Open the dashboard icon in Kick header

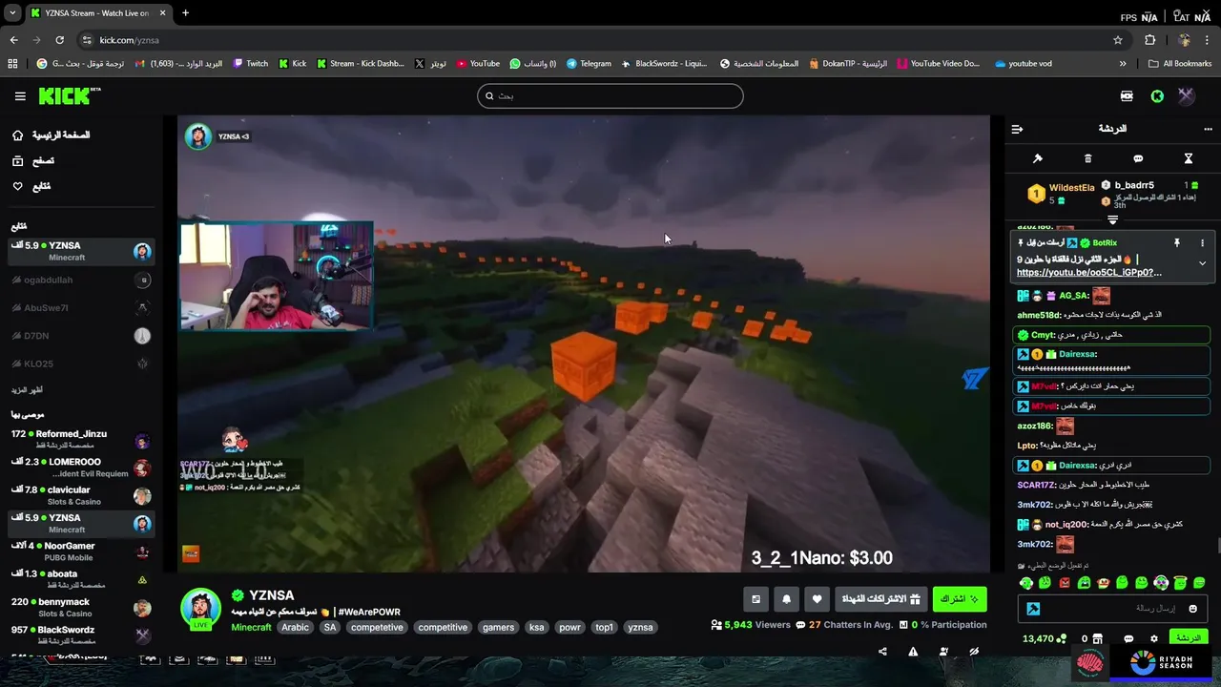coord(1127,95)
